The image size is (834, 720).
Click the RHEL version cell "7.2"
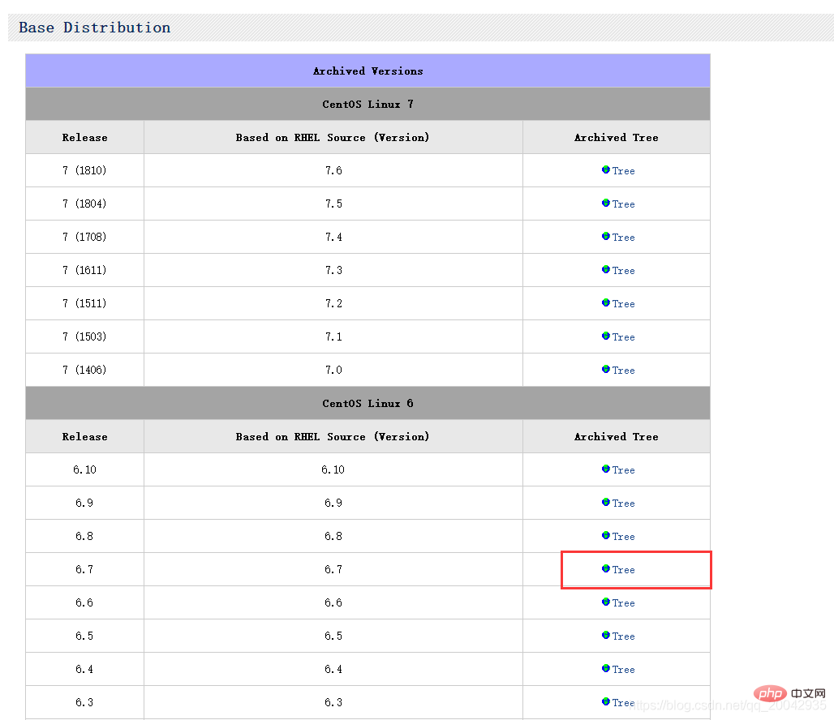[x=333, y=303]
